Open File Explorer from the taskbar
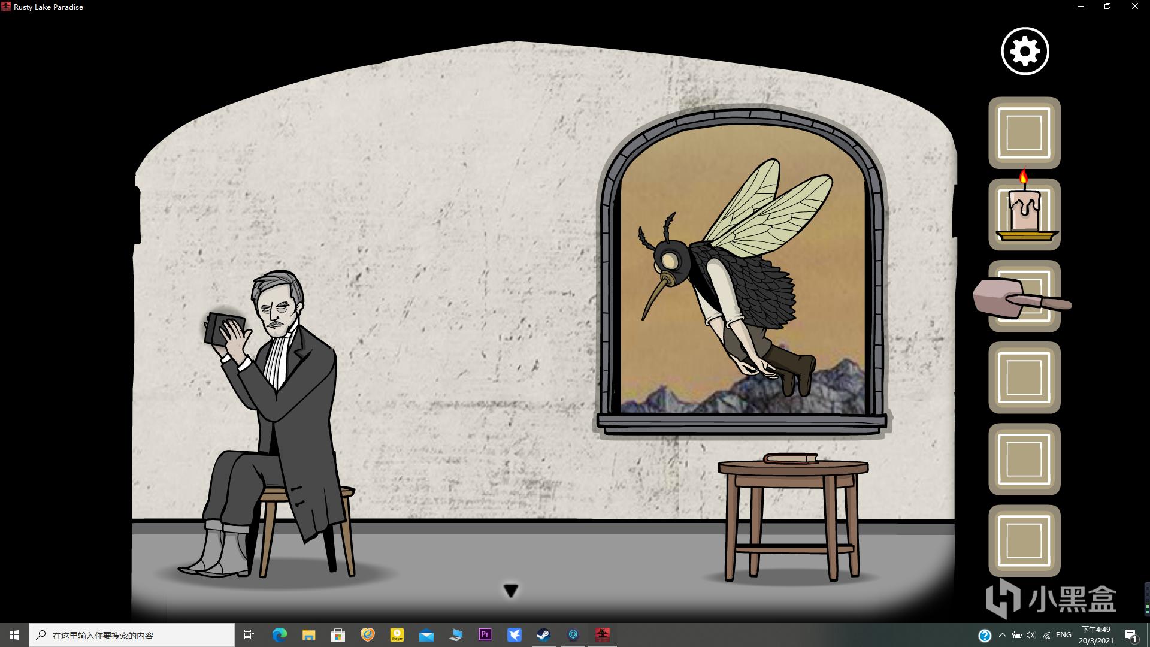The image size is (1150, 647). pyautogui.click(x=308, y=635)
